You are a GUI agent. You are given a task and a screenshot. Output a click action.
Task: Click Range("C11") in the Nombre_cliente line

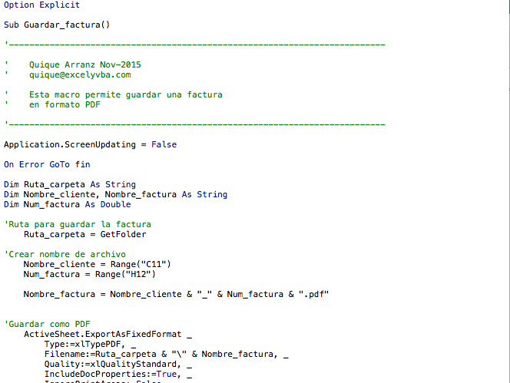141,264
